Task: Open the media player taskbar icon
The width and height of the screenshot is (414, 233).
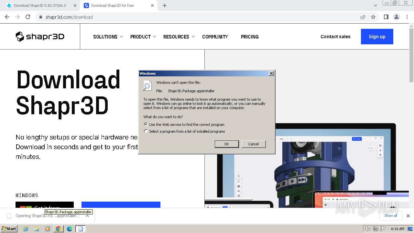Action: [48, 229]
